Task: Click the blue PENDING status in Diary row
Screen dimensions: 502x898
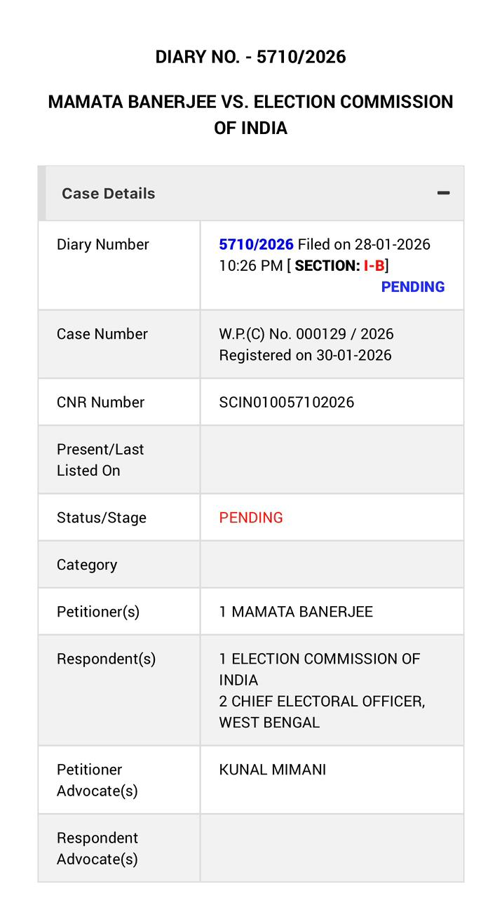Action: pos(412,286)
